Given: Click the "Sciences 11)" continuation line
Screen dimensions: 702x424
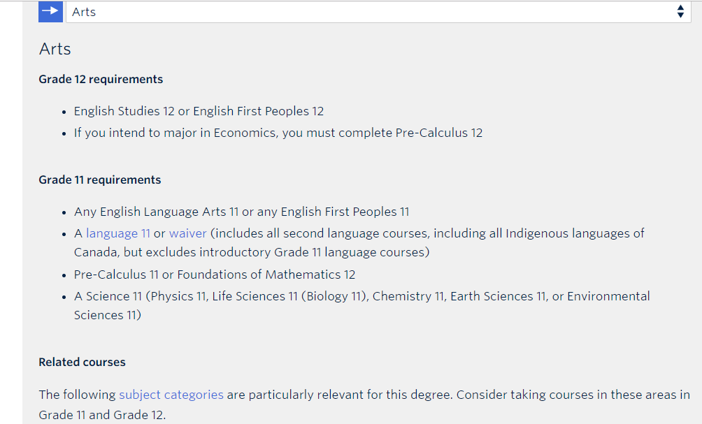Looking at the screenshot, I should pyautogui.click(x=108, y=315).
